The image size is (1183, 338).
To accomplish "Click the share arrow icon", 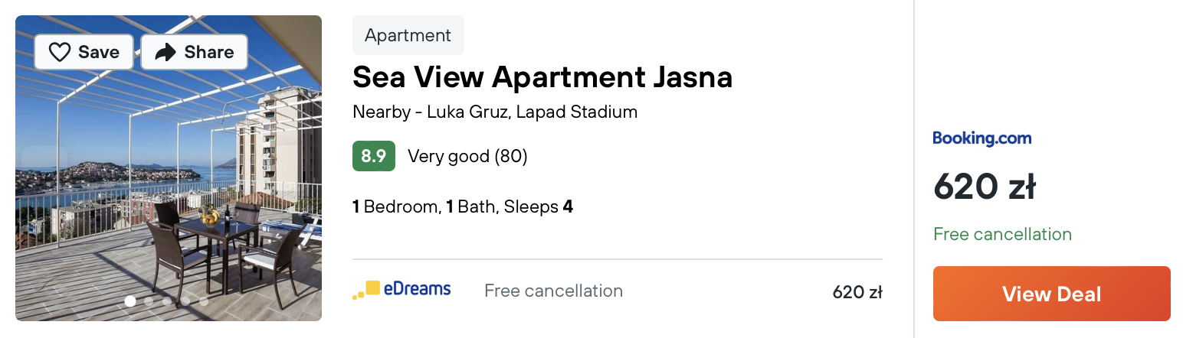I will pyautogui.click(x=165, y=52).
